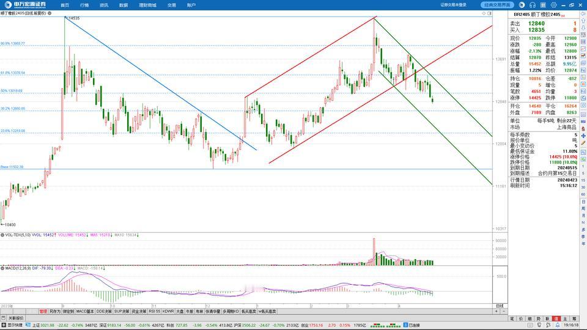Open 笔 tick detail tab

pyautogui.click(x=512, y=318)
